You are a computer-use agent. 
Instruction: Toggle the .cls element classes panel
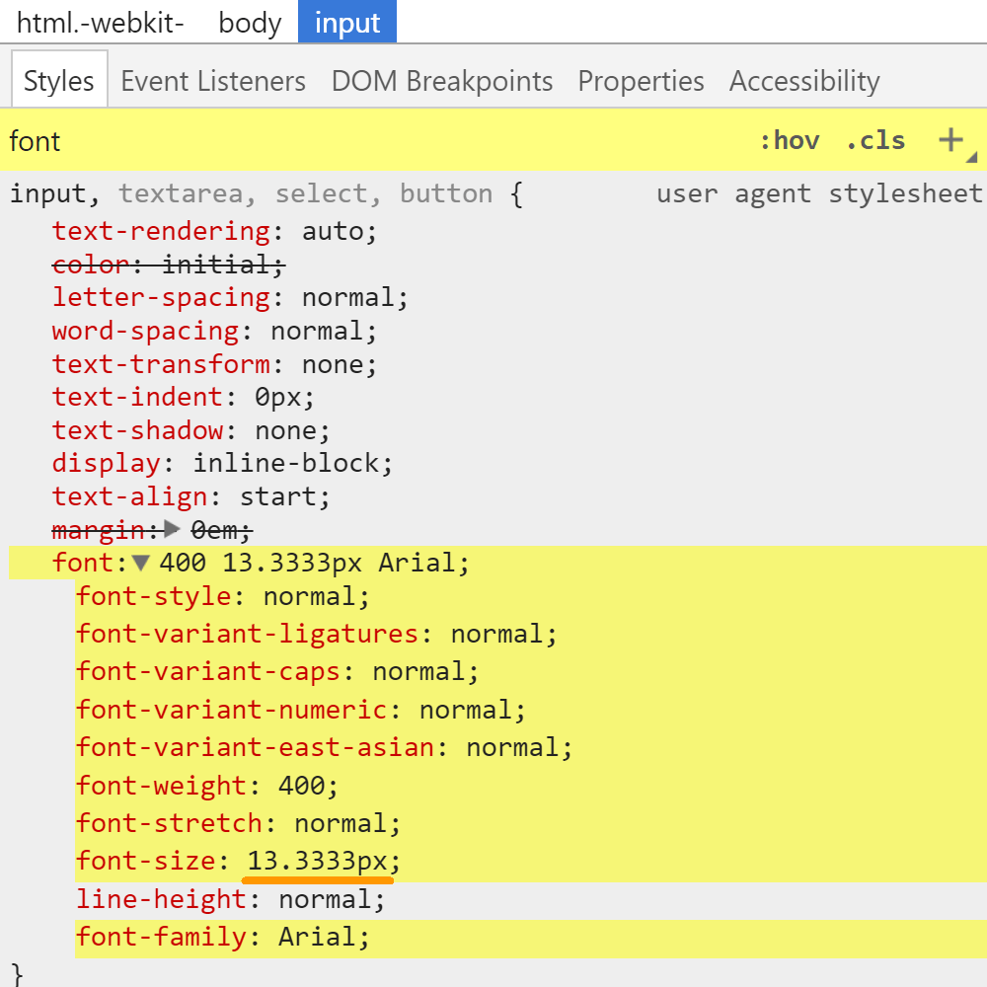tap(875, 140)
